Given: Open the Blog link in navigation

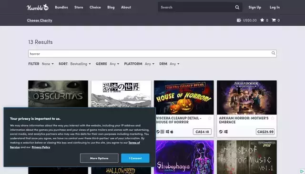Looking at the screenshot, I should 111,8.
